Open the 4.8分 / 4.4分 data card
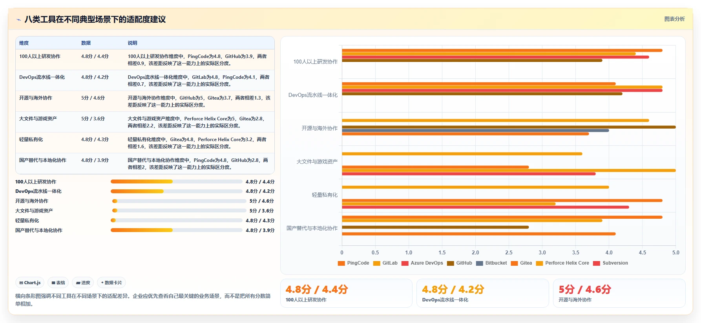The height and width of the screenshot is (323, 701). pos(346,293)
